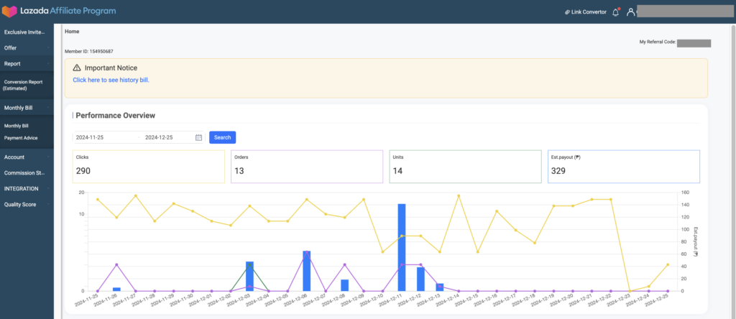Open Conversion Report (Estimated) menu item
Screen dimensions: 736x319
point(26,85)
